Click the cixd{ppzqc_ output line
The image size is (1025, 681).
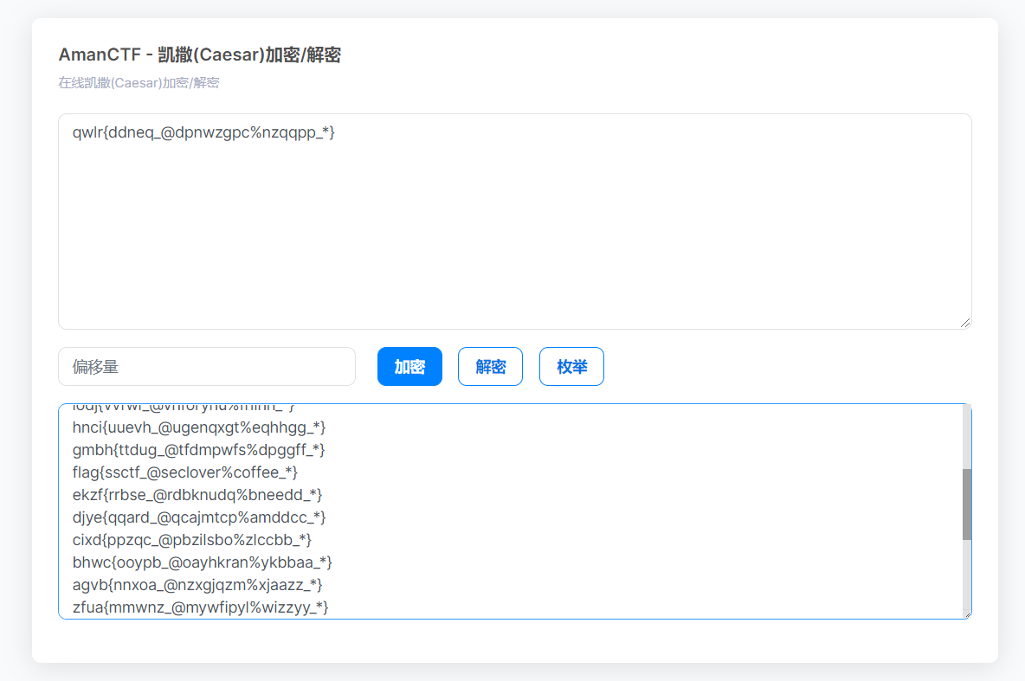coord(191,539)
